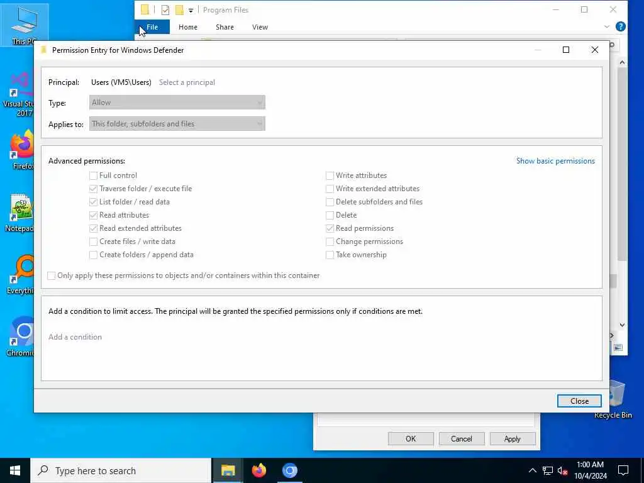The width and height of the screenshot is (644, 483).
Task: Open the Everything search desktop shortcut
Action: [19, 274]
